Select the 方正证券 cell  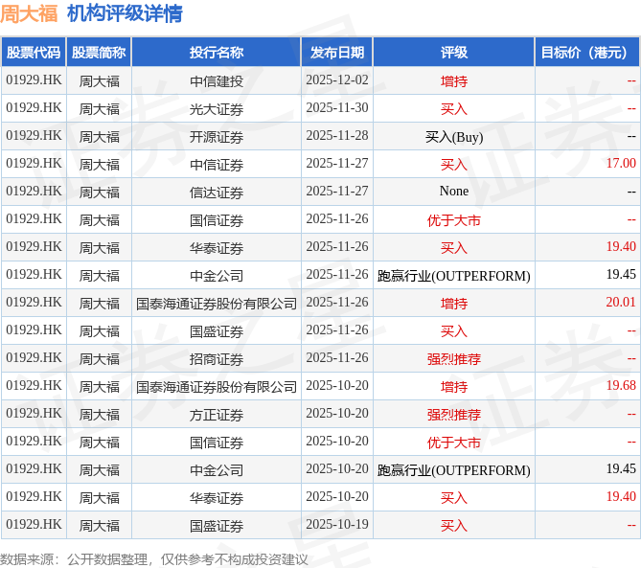coord(217,415)
